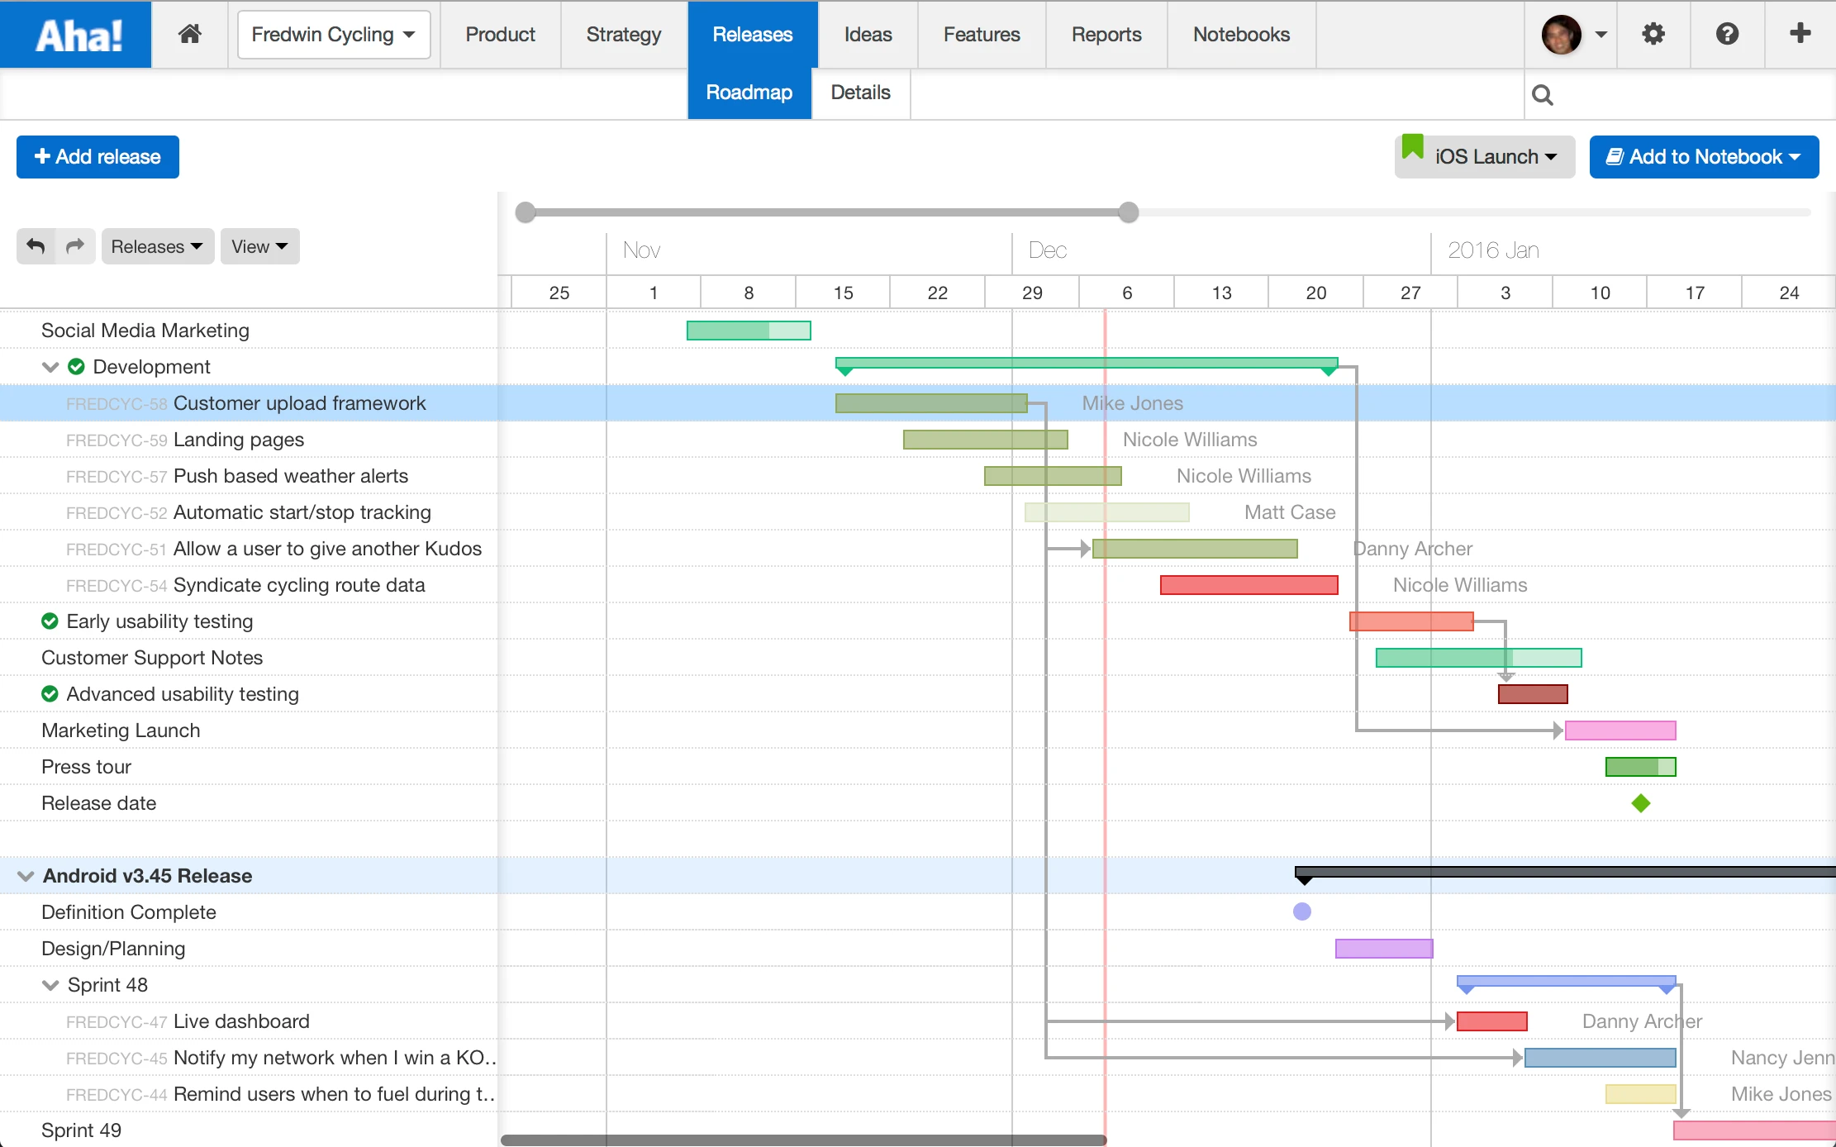This screenshot has width=1836, height=1147.
Task: Toggle Advanced usability testing check mark
Action: coord(50,694)
